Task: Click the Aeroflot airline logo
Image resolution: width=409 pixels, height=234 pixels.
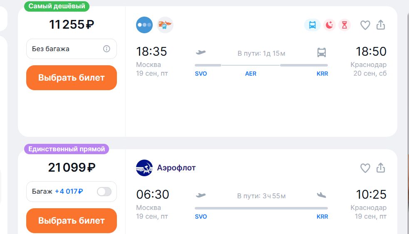Action: coord(144,168)
